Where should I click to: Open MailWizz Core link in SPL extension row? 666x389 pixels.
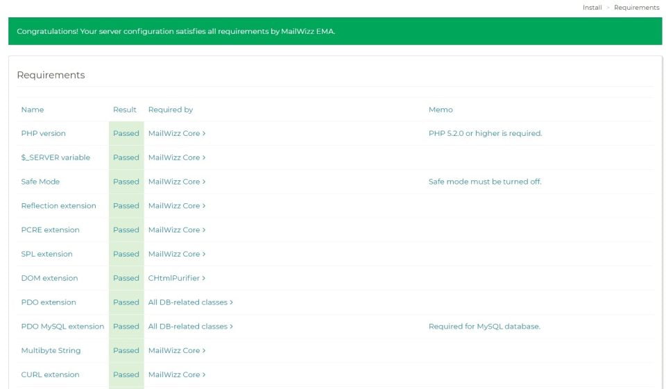[x=177, y=254]
